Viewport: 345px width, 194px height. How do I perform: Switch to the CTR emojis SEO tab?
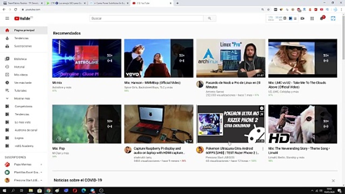pos(65,3)
